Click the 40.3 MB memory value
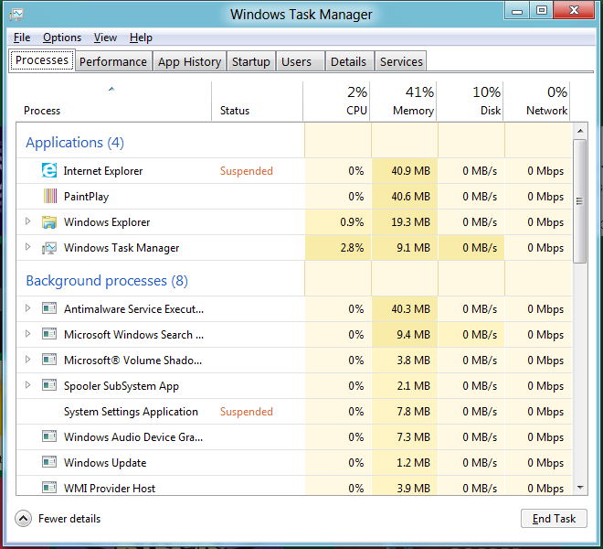Viewport: 603px width, 549px height. 410,309
